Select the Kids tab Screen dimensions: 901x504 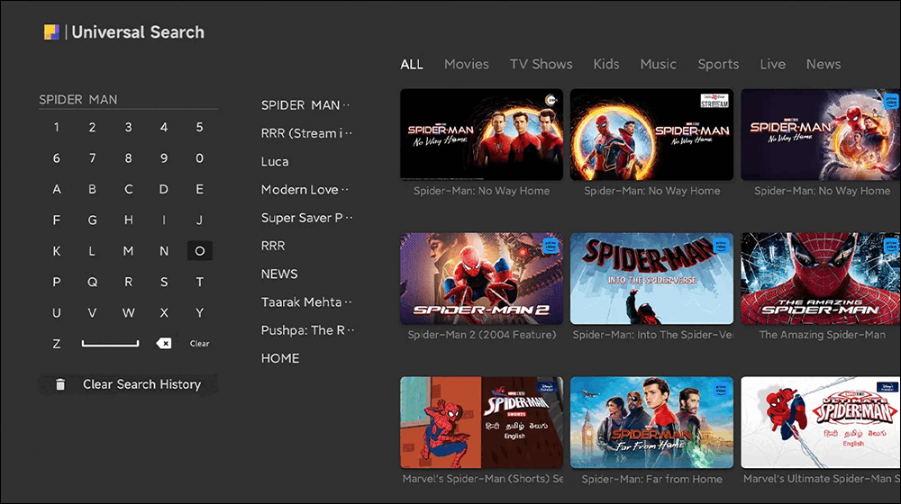click(606, 64)
